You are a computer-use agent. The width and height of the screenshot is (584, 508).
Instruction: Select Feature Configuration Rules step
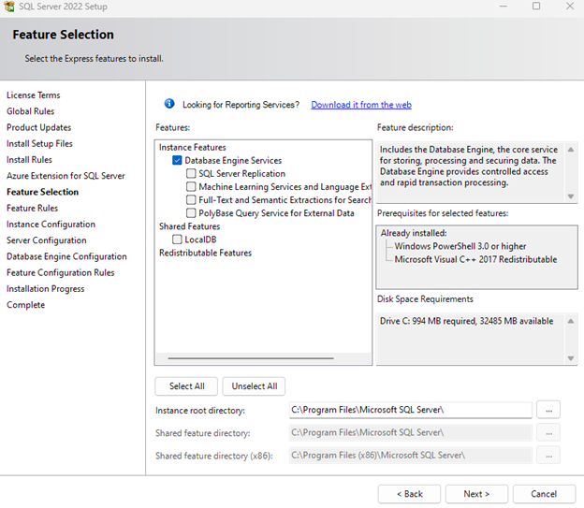(60, 272)
